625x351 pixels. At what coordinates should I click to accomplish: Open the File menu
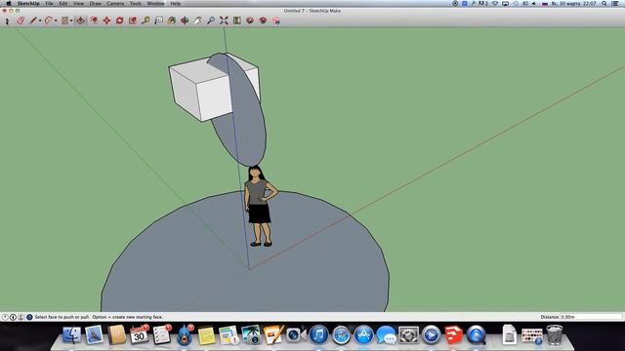[x=49, y=4]
